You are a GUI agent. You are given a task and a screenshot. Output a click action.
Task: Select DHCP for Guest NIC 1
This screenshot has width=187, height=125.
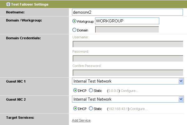pyautogui.click(x=75, y=90)
